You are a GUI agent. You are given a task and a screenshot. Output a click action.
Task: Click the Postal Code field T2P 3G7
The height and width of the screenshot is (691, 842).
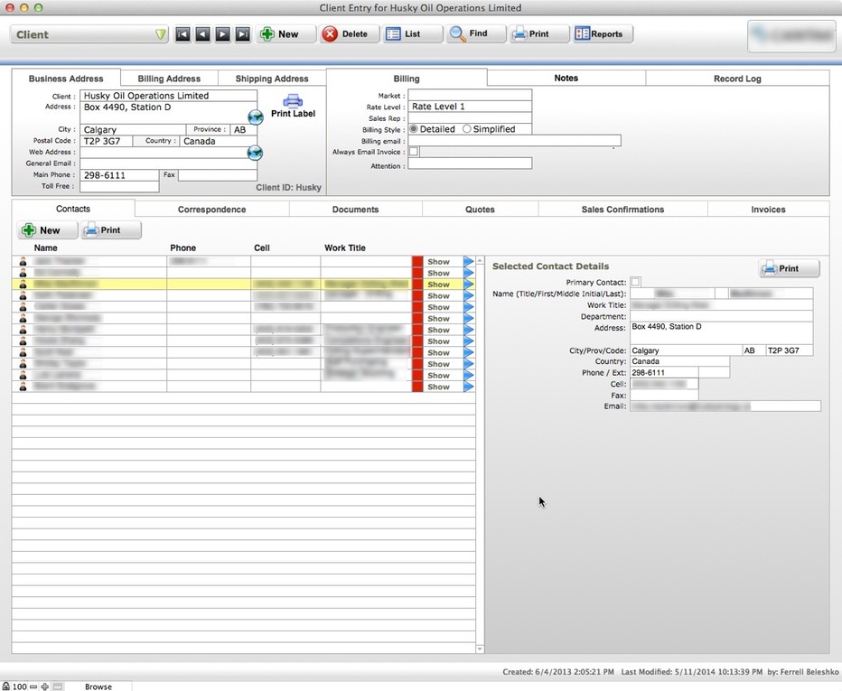pos(107,141)
